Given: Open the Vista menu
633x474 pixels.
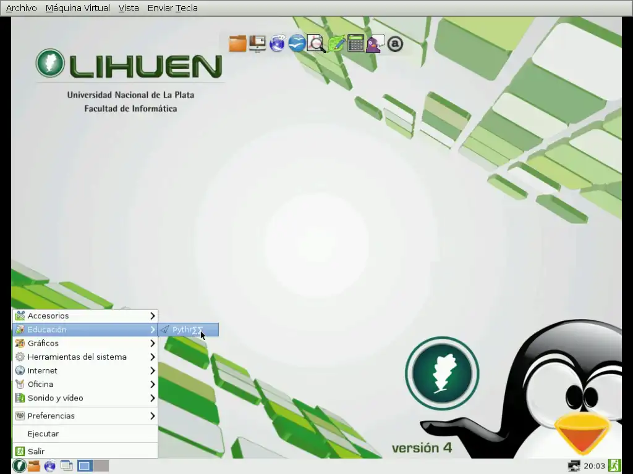Looking at the screenshot, I should tap(129, 8).
